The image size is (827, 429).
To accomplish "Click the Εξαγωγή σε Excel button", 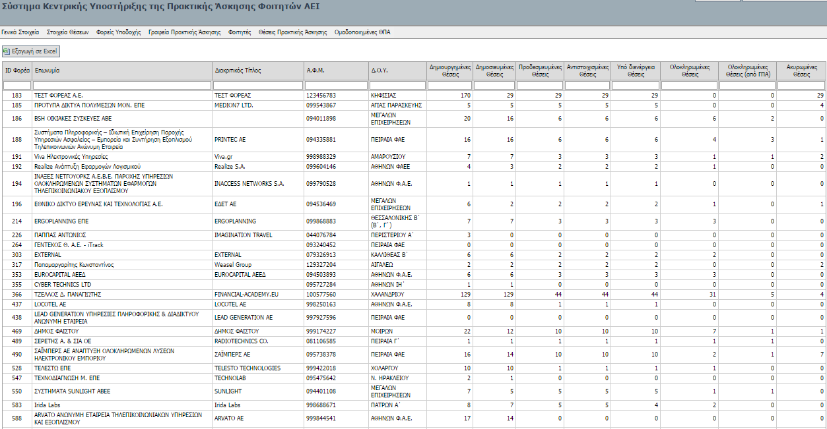I will point(31,51).
